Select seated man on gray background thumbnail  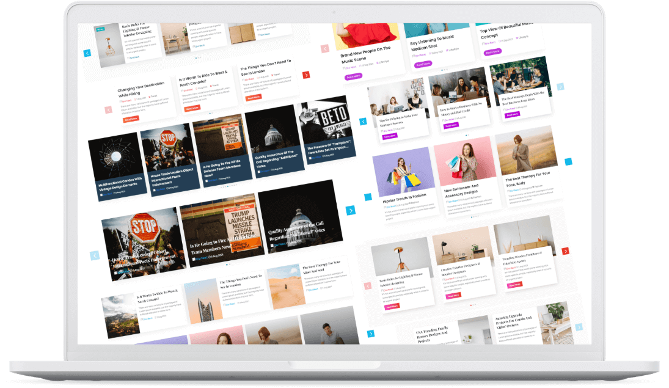(x=329, y=325)
